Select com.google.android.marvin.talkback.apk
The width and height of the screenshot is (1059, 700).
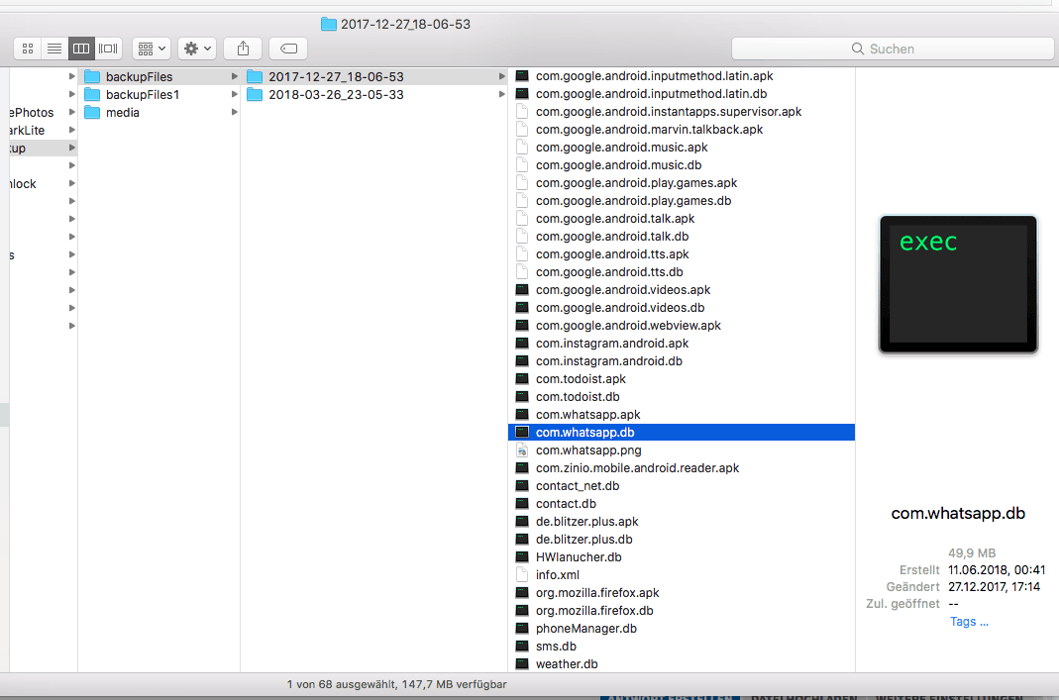(682, 130)
